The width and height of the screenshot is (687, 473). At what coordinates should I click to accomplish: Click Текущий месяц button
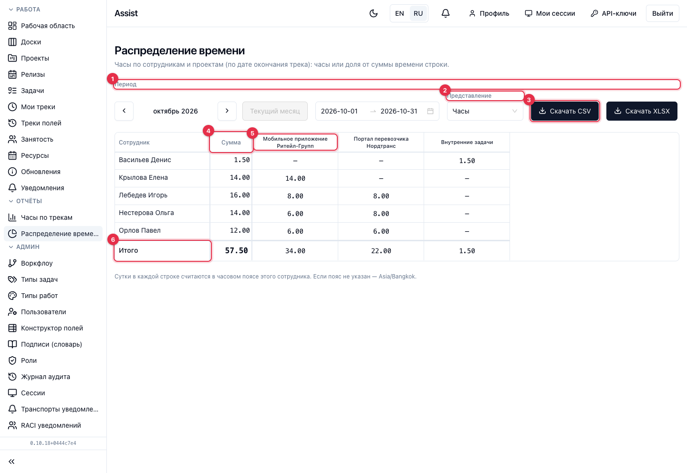click(275, 111)
